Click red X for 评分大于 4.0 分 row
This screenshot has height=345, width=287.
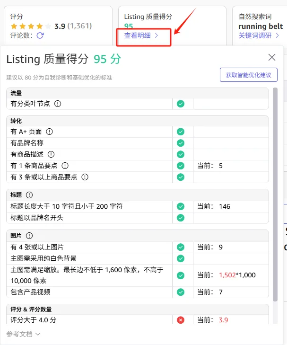point(181,320)
